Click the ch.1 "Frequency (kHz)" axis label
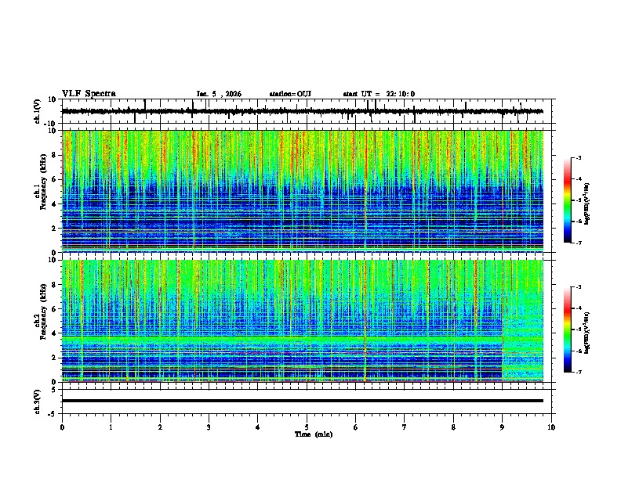621x479 pixels. click(44, 182)
